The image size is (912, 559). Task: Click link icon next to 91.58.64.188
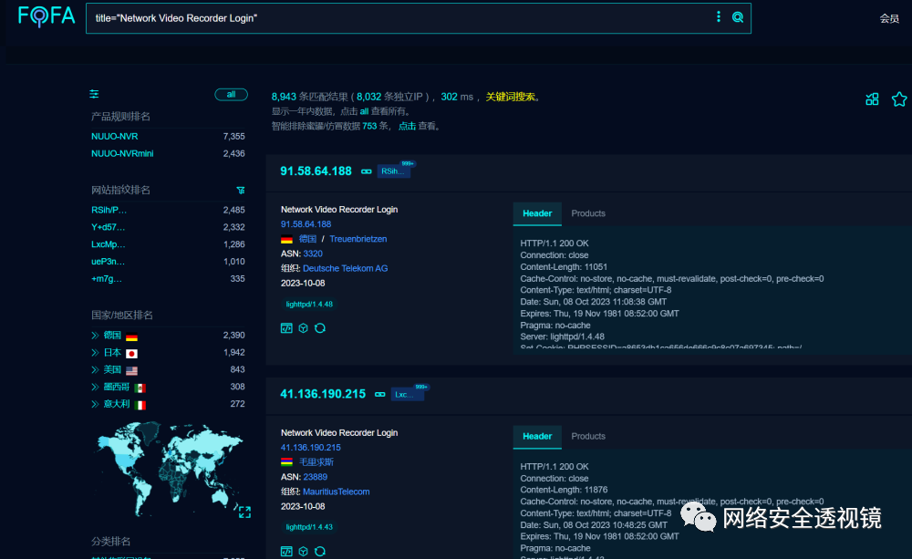[x=367, y=171]
